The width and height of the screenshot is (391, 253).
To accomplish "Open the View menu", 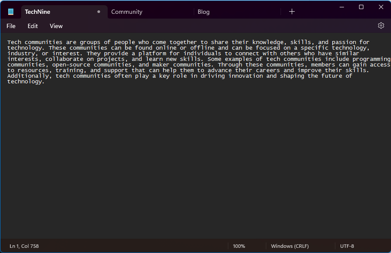I will 56,26.
